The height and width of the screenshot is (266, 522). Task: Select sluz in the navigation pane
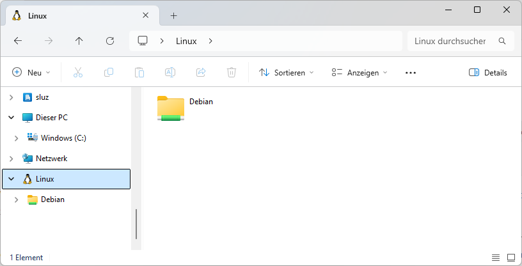[x=42, y=97]
